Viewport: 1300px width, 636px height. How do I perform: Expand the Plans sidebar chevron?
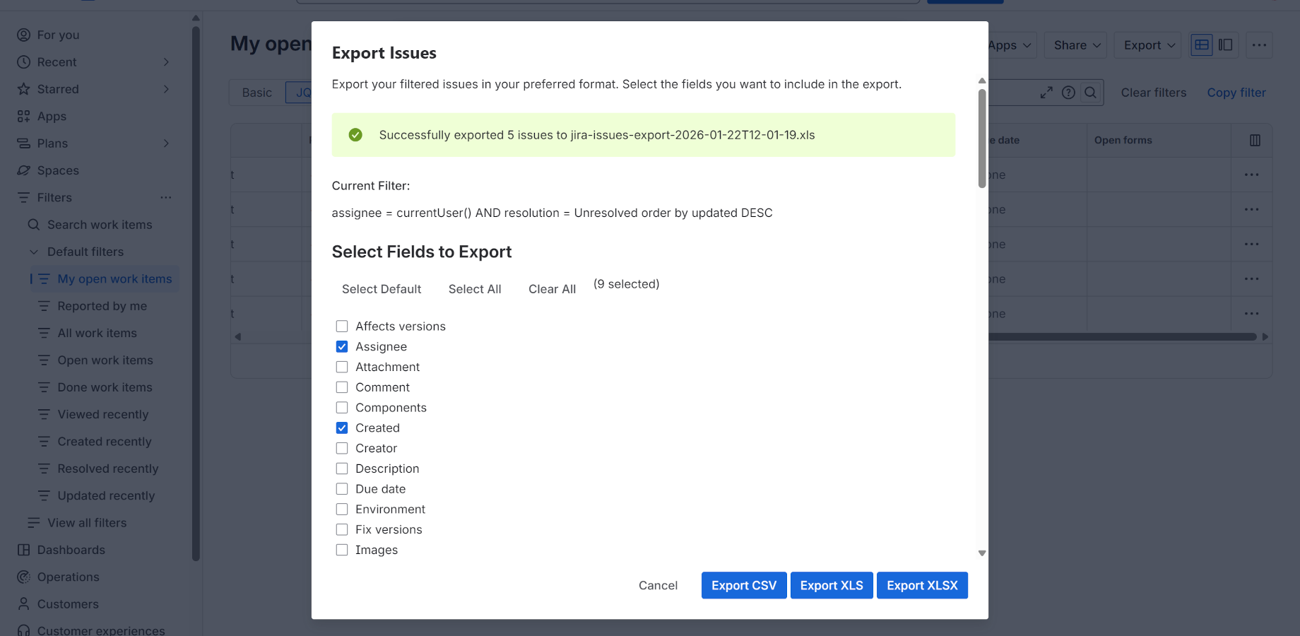167,143
